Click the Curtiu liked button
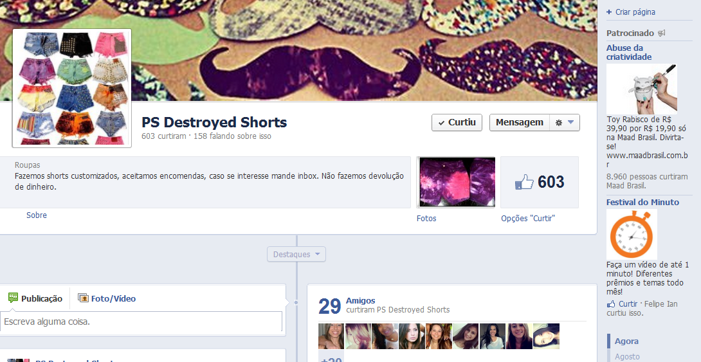Image resolution: width=701 pixels, height=362 pixels. pyautogui.click(x=457, y=122)
